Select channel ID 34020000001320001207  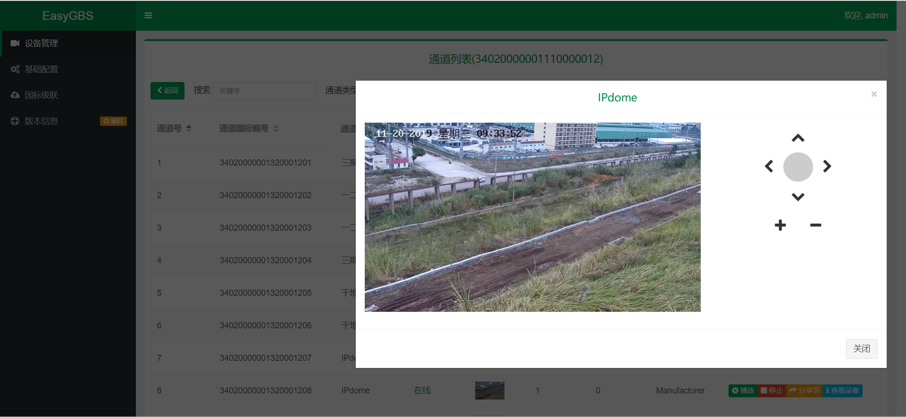click(265, 358)
